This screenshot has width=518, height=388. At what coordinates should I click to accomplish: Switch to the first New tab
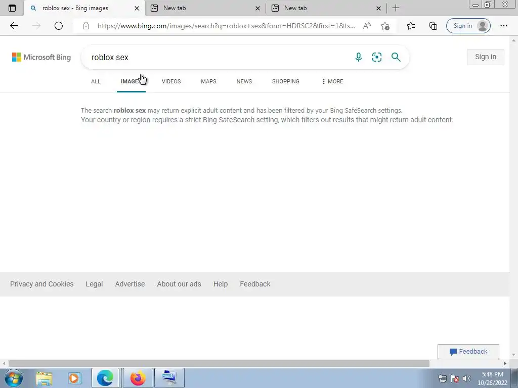pos(205,8)
